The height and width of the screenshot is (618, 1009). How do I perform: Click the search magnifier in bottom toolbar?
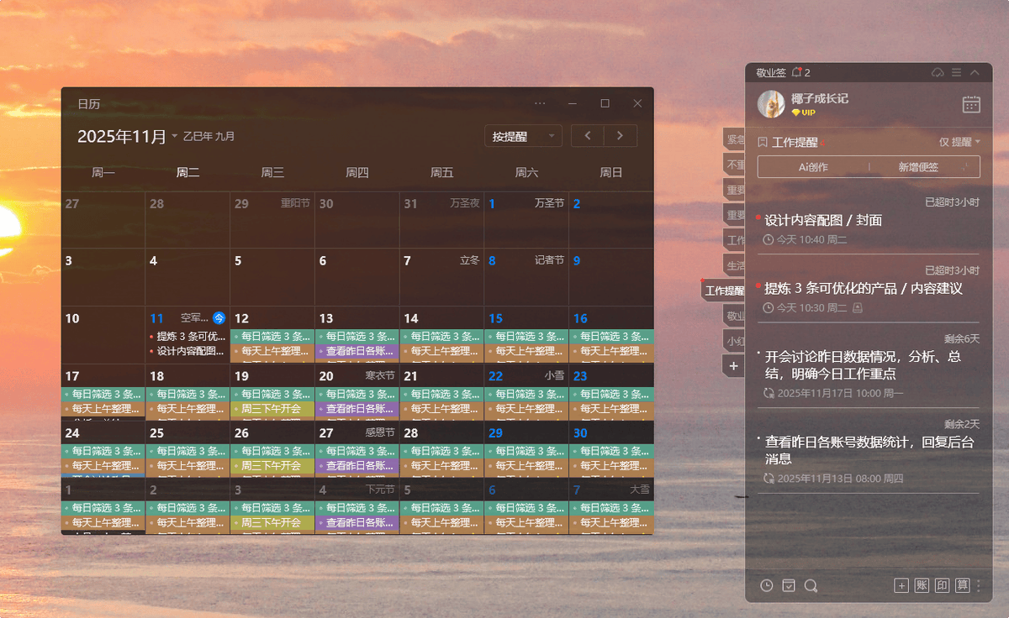811,586
